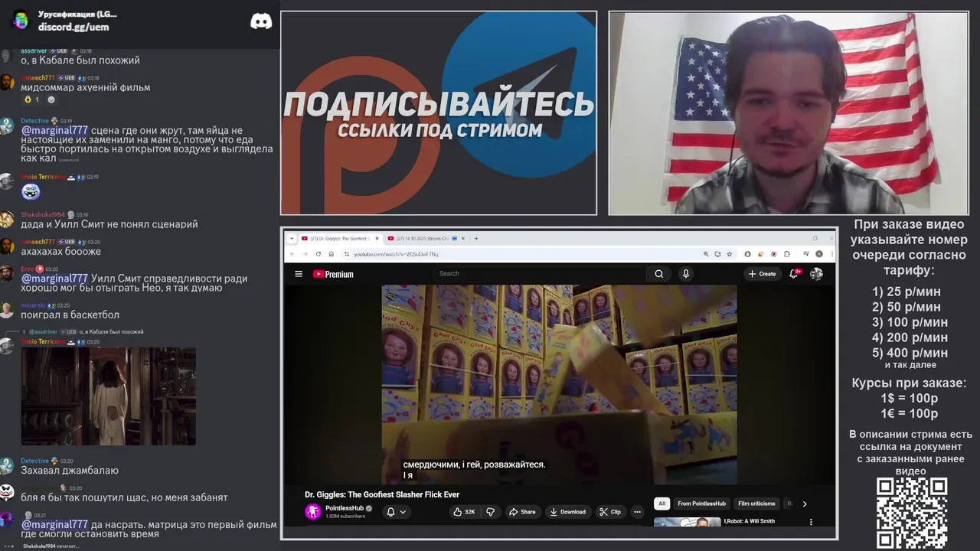Dislike the Dr. Giggles video
The height and width of the screenshot is (551, 980).
pos(491,512)
